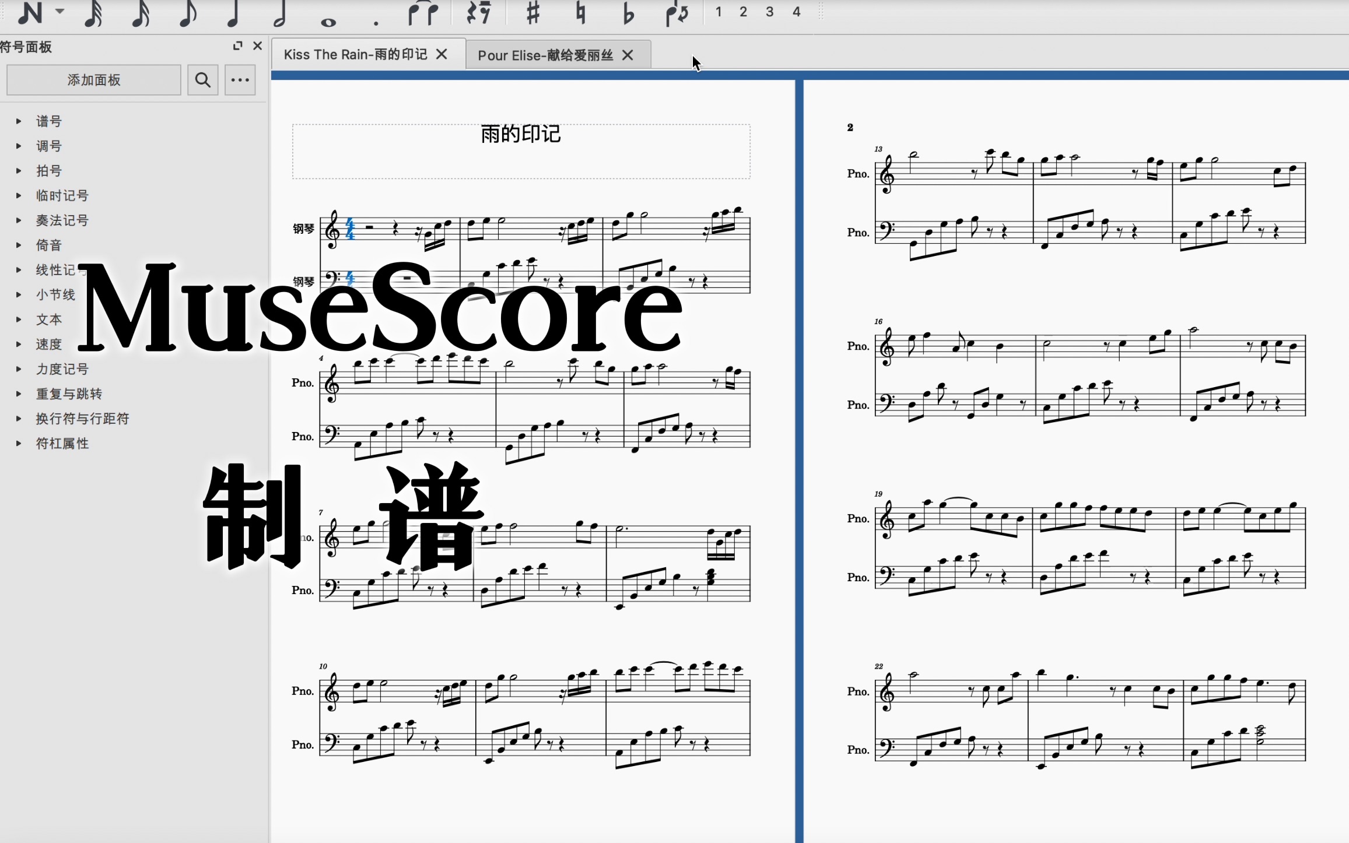1349x843 pixels.
Task: Click the first 钢琴 treble staff label
Action: pos(303,229)
